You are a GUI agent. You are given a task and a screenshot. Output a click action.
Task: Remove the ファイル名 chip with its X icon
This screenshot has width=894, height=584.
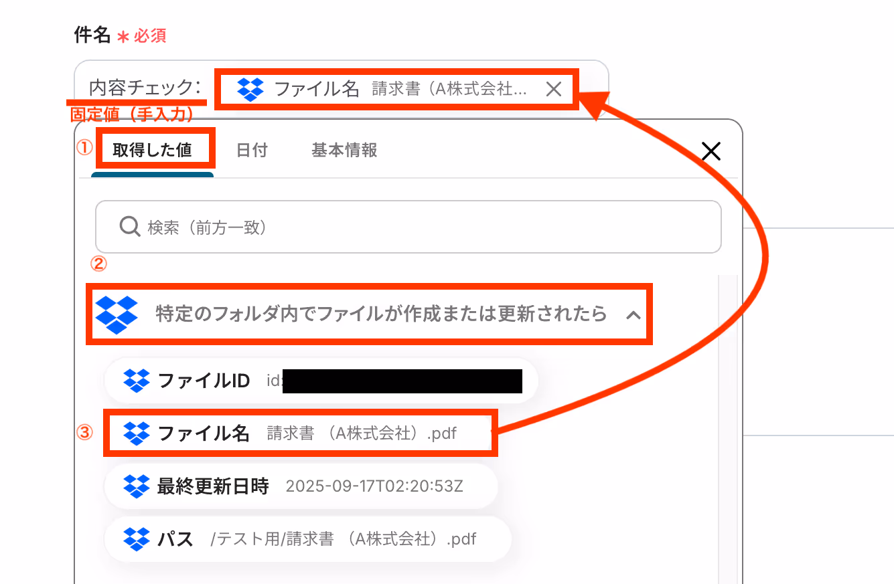click(553, 89)
